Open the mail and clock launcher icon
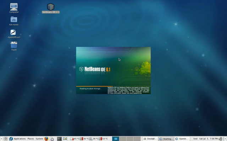This screenshot has width=227, height=141. pyautogui.click(x=51, y=139)
